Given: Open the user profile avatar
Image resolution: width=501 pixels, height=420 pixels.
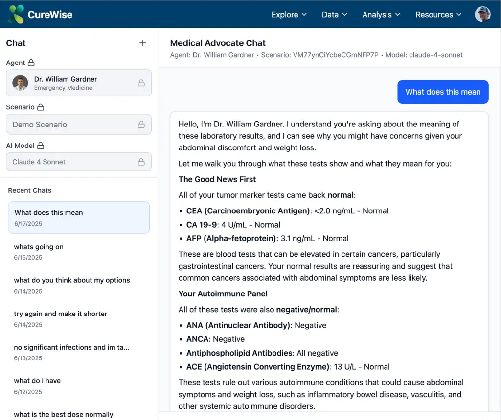Looking at the screenshot, I should point(482,14).
